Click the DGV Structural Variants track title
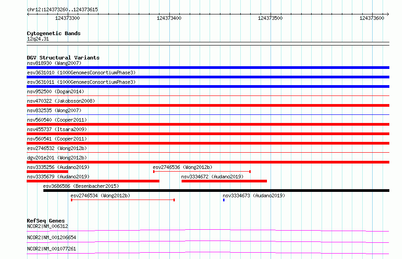The width and height of the screenshot is (402, 259). tap(63, 58)
